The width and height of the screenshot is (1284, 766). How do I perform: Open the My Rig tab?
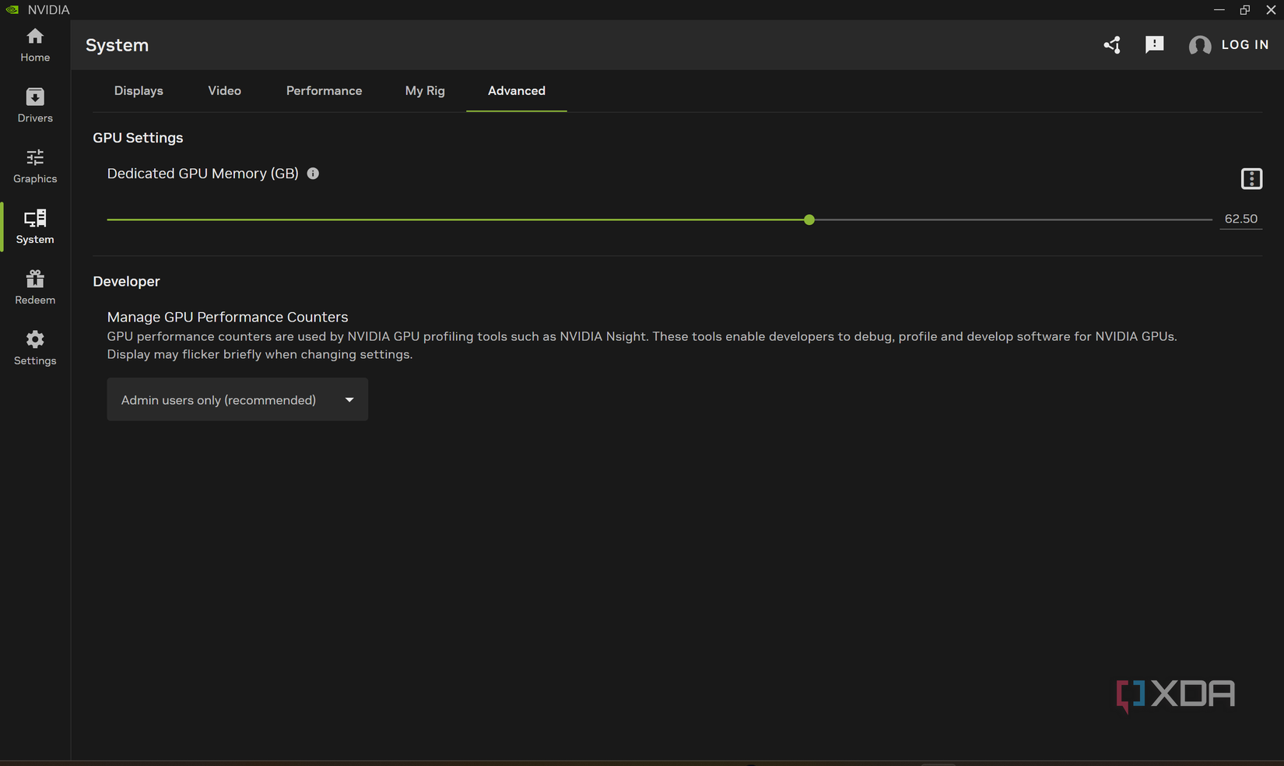pyautogui.click(x=425, y=91)
